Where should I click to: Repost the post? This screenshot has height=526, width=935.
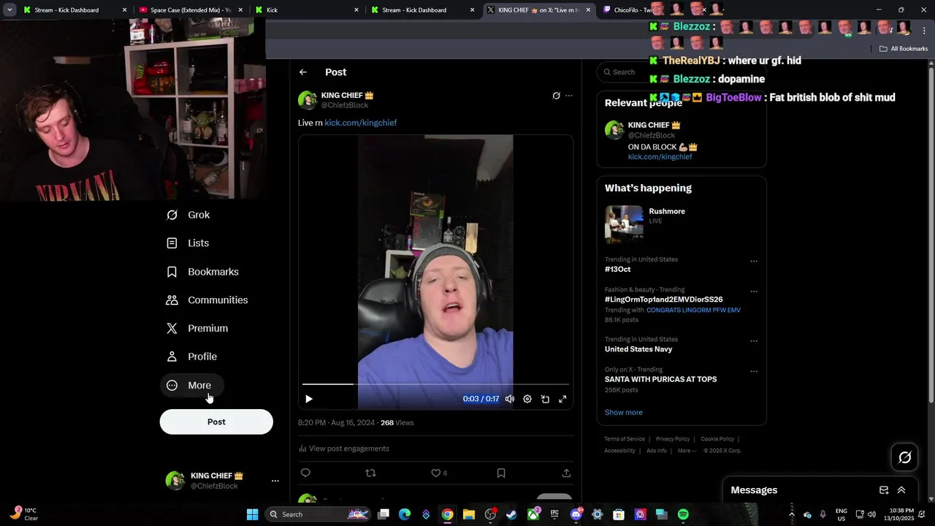(370, 473)
